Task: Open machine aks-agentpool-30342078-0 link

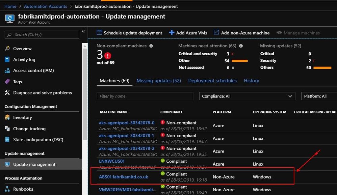Action: [127, 122]
